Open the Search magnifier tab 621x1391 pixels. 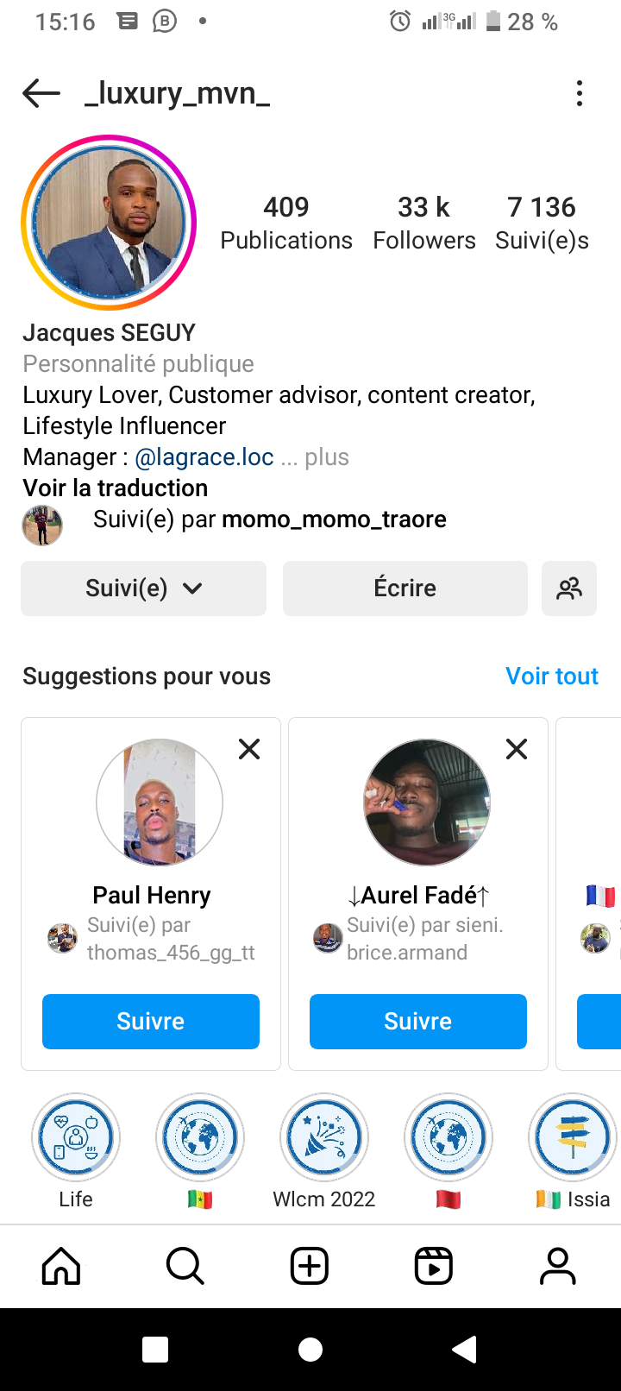pos(185,1266)
